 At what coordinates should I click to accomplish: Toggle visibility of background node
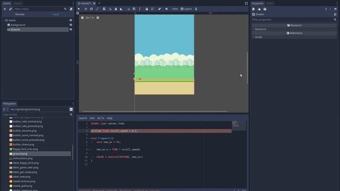coord(71,25)
